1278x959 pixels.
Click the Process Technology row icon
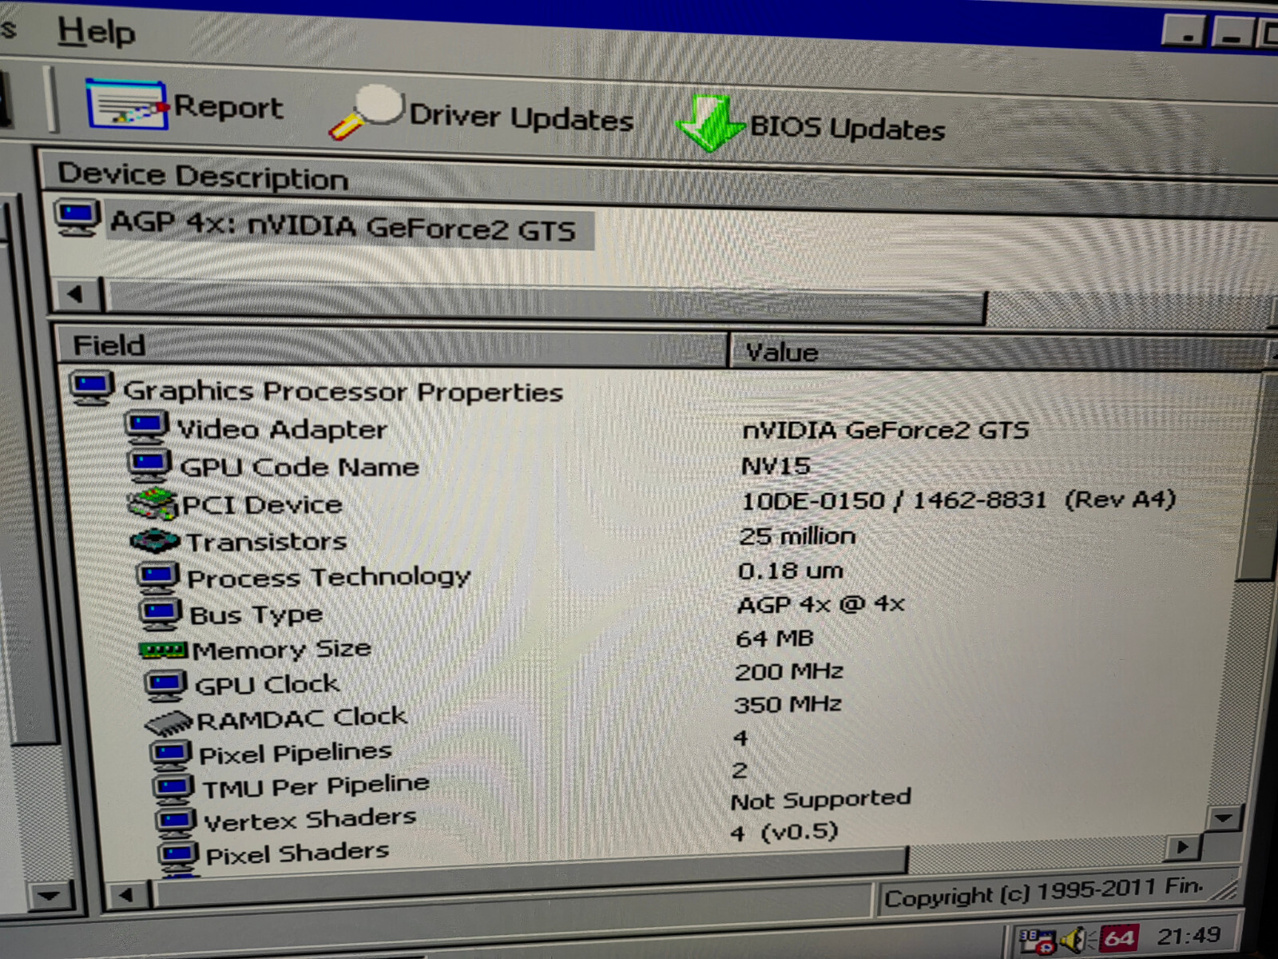coord(157,577)
